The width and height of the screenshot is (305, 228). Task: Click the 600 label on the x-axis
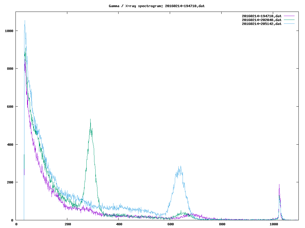pos(171,224)
